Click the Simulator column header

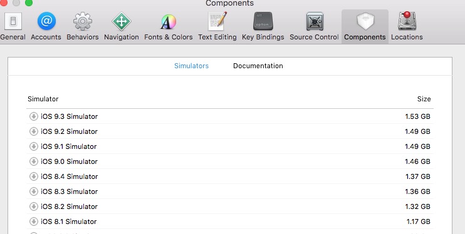[43, 99]
